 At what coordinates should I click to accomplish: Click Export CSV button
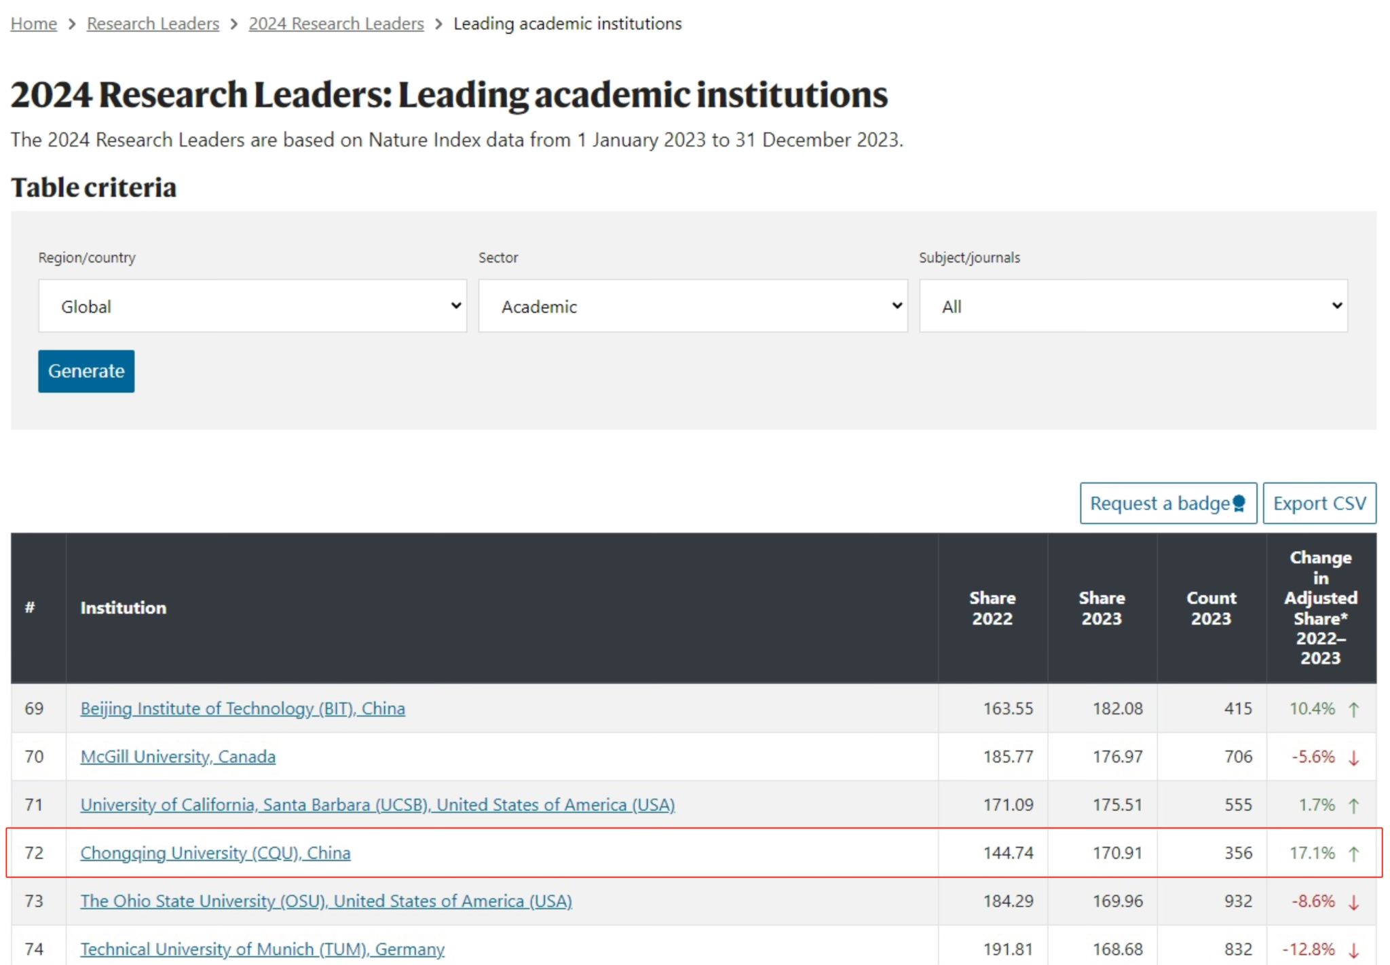1319,504
